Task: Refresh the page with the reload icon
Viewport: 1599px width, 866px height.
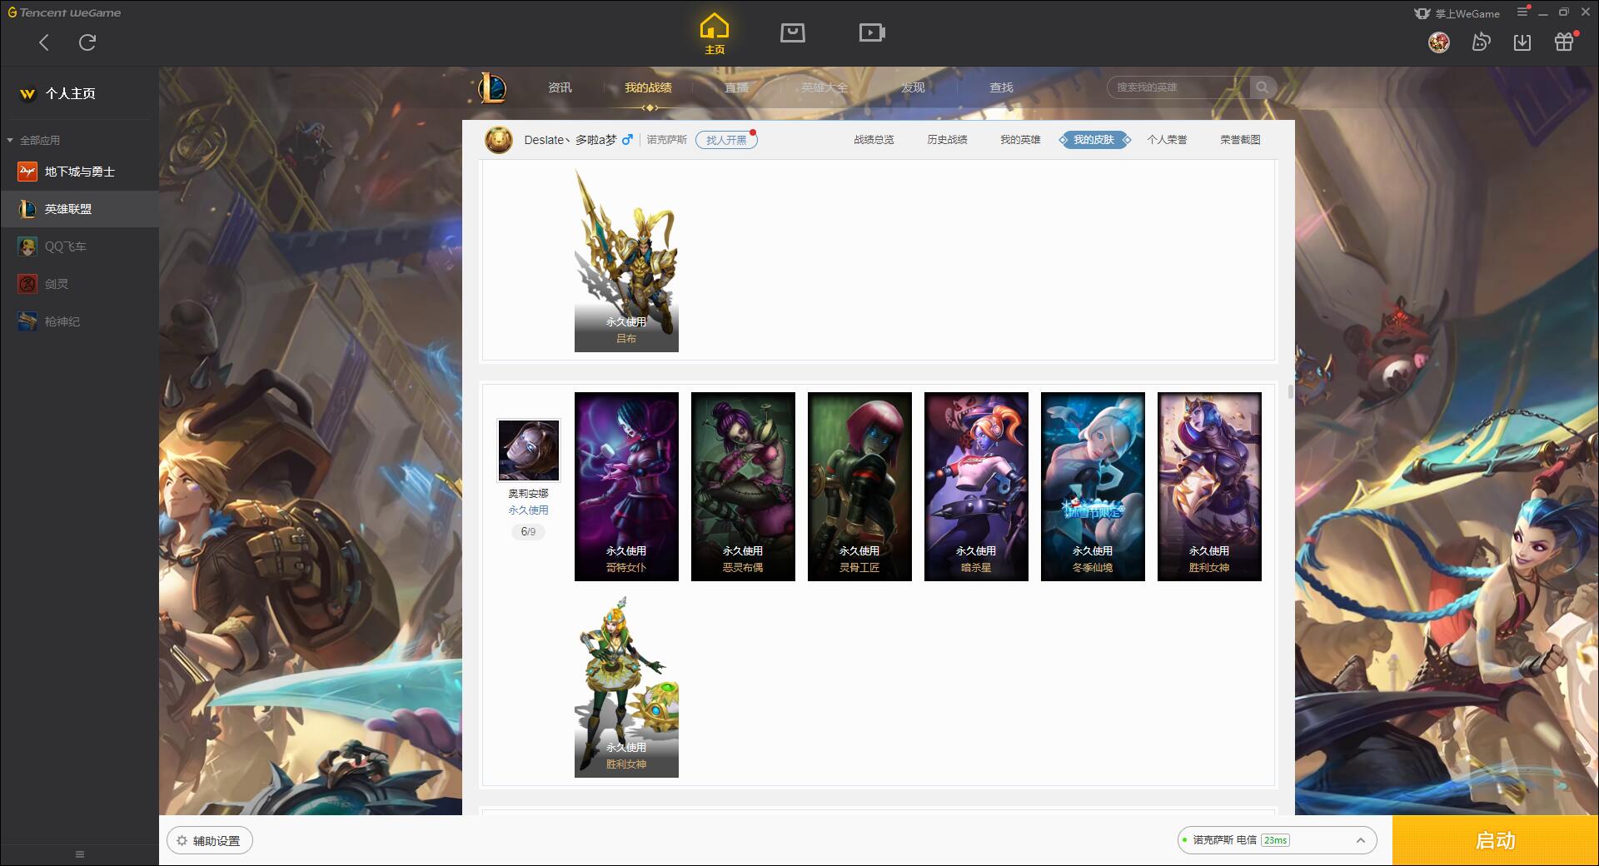Action: [87, 42]
